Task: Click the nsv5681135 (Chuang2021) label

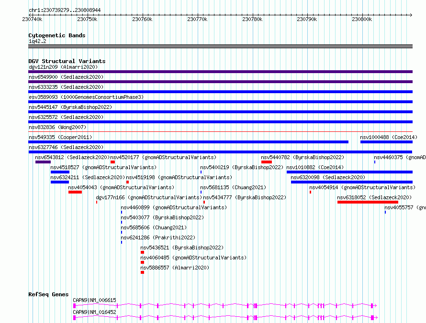Action: coord(233,187)
